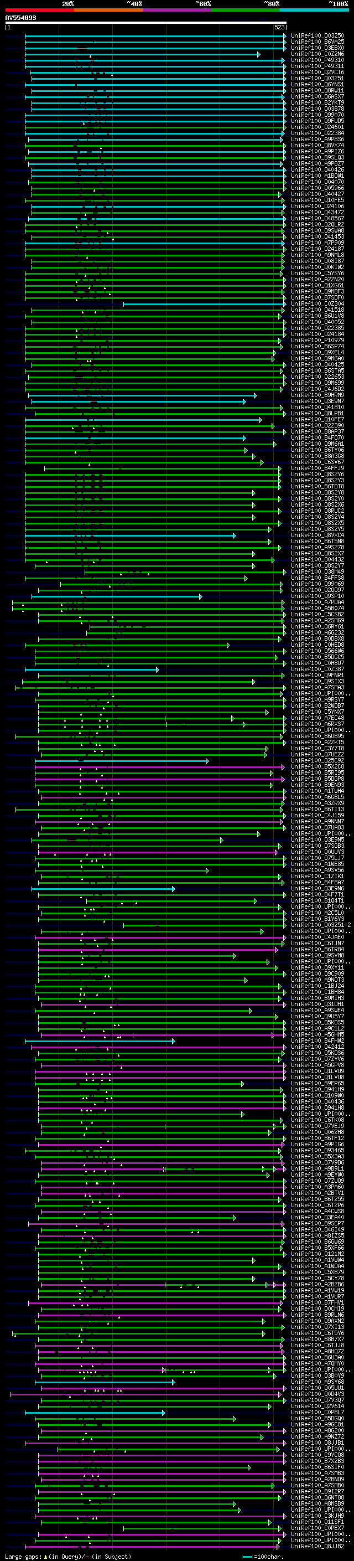Viewport: 354px width, 1561px height.
Task: Select hit label UniRef100_Q99070
Action: tap(317, 115)
